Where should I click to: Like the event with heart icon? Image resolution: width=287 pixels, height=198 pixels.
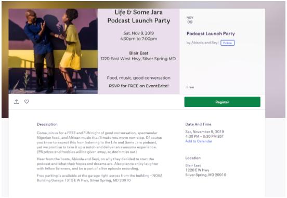(x=27, y=101)
